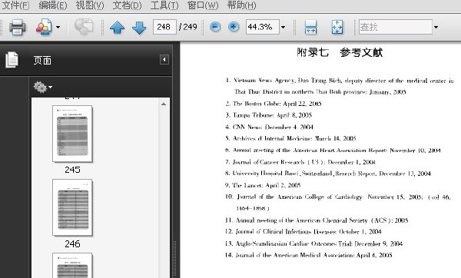Open the gear options menu in the Pages panel
Image resolution: width=461 pixels, height=278 pixels.
point(42,87)
